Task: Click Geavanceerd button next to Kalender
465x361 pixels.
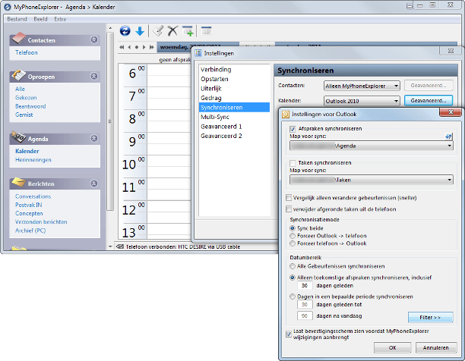Action: (429, 101)
